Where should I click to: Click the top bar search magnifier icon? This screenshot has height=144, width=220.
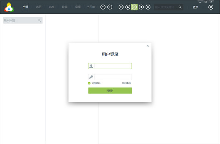(x=180, y=7)
